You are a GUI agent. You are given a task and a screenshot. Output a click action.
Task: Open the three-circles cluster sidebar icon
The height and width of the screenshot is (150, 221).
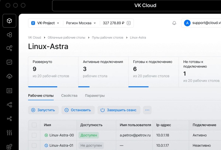9,35
